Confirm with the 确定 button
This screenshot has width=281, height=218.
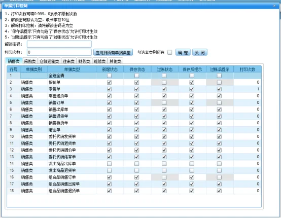pyautogui.click(x=183, y=53)
